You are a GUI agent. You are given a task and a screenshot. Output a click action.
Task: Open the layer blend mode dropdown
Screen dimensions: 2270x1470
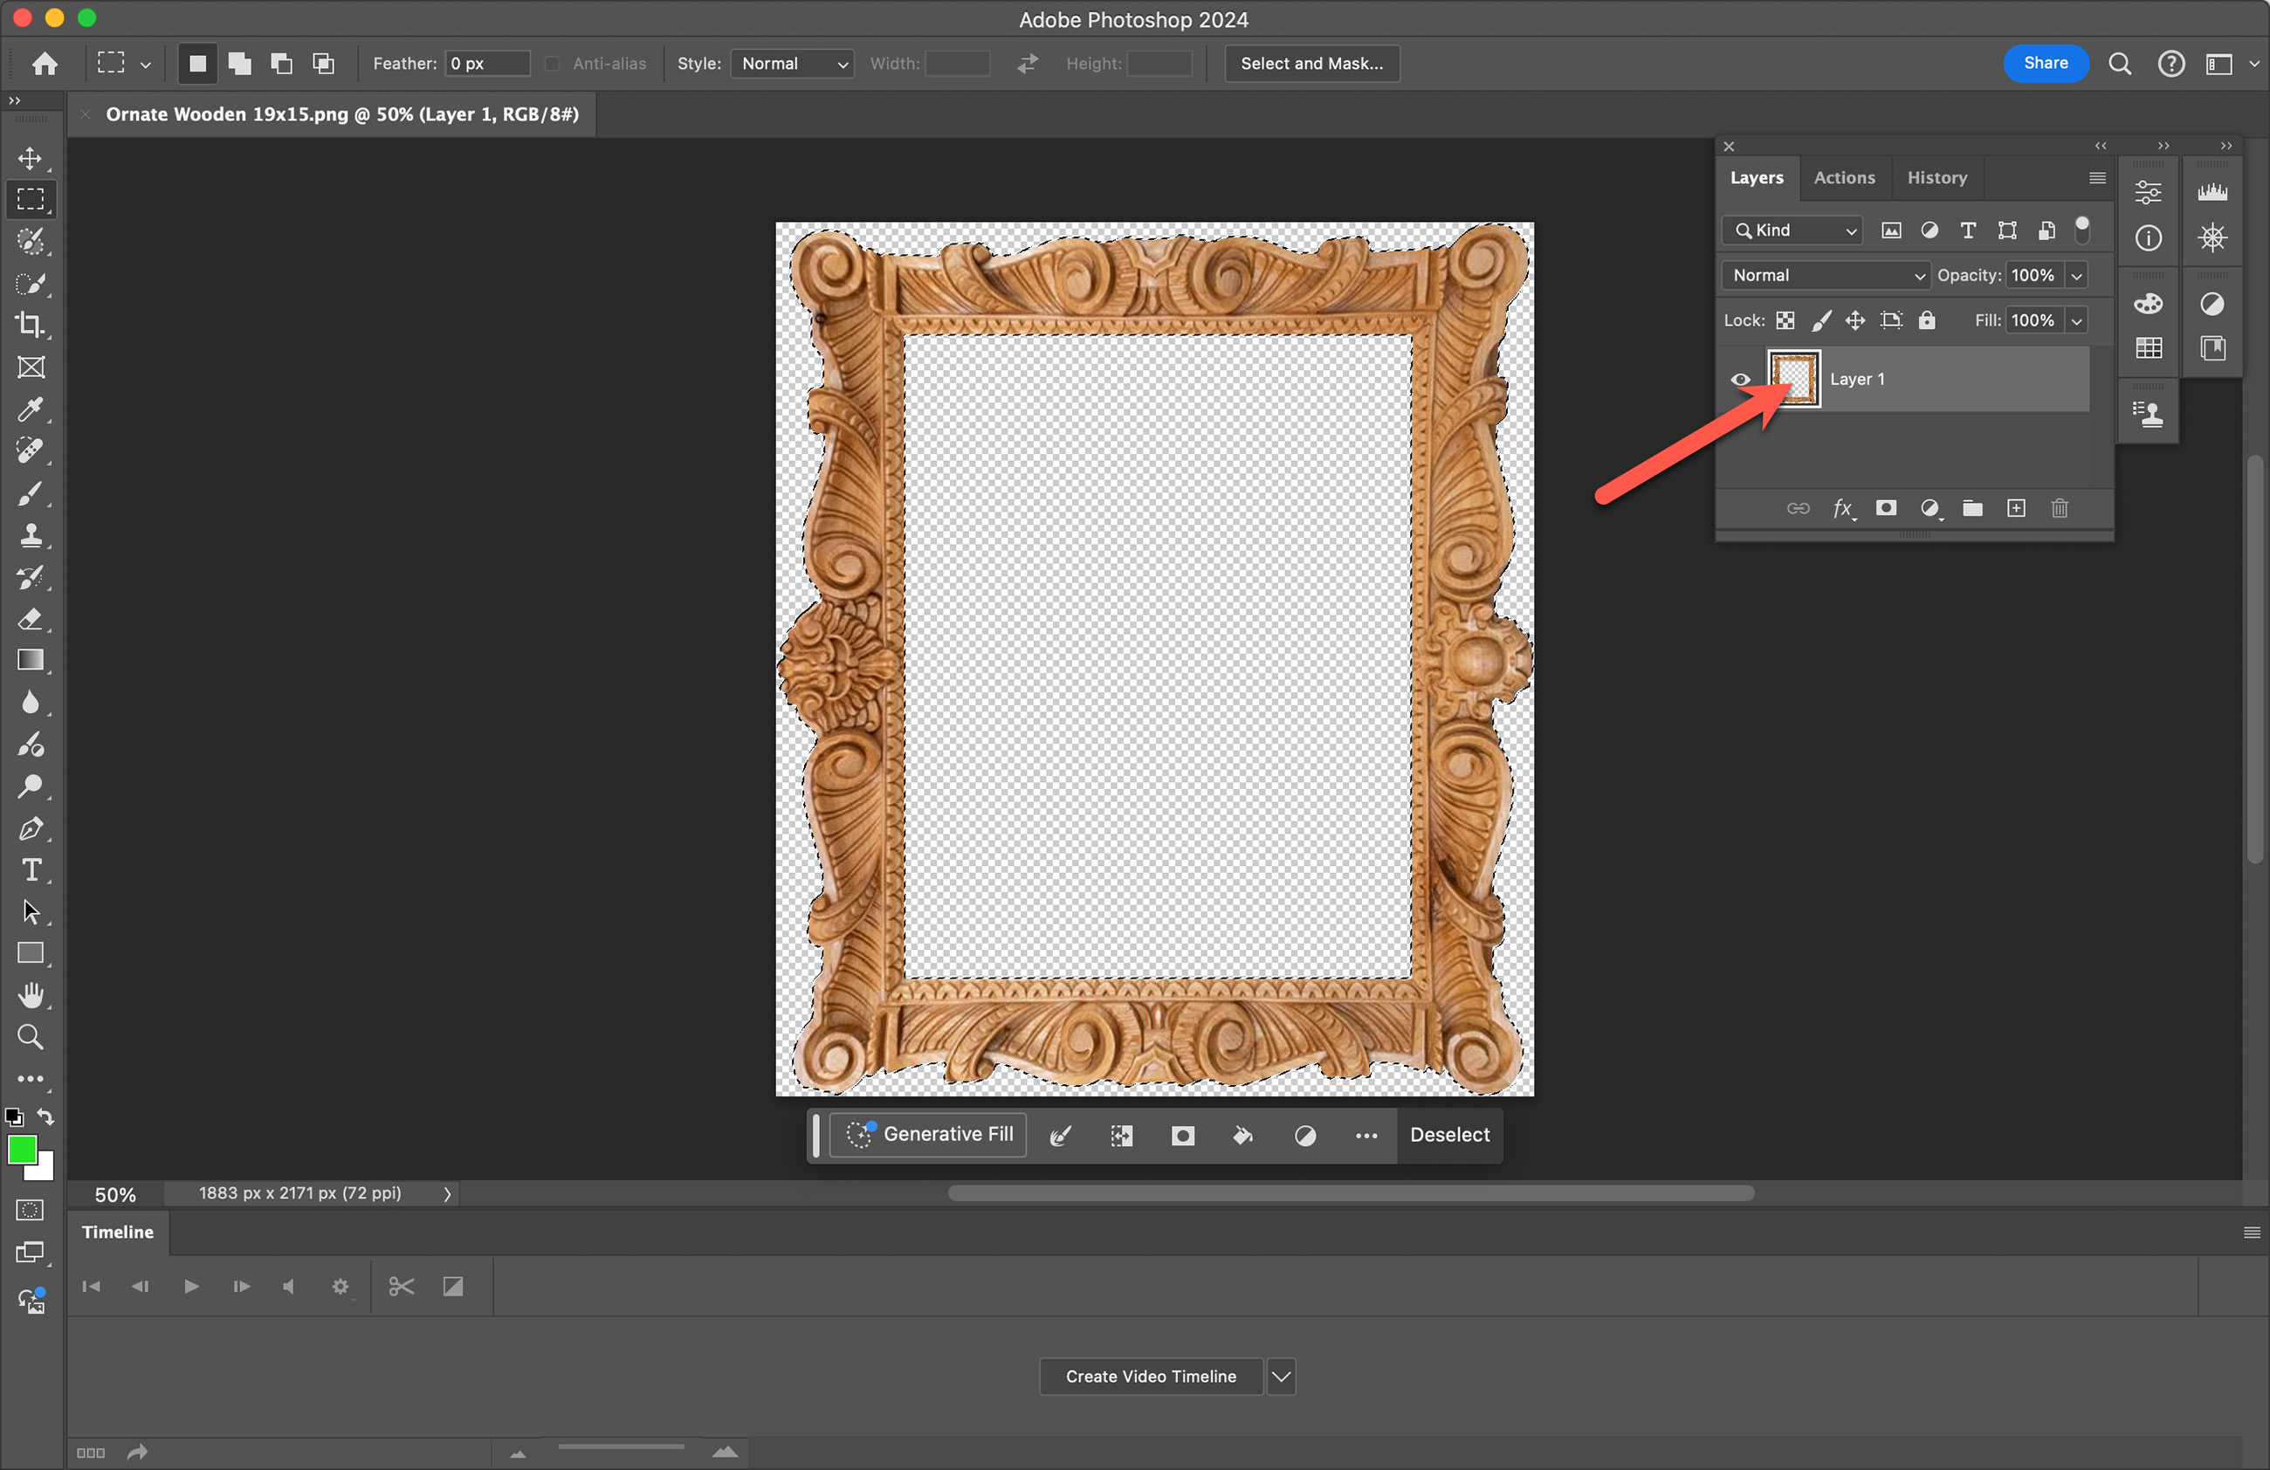click(x=1826, y=276)
